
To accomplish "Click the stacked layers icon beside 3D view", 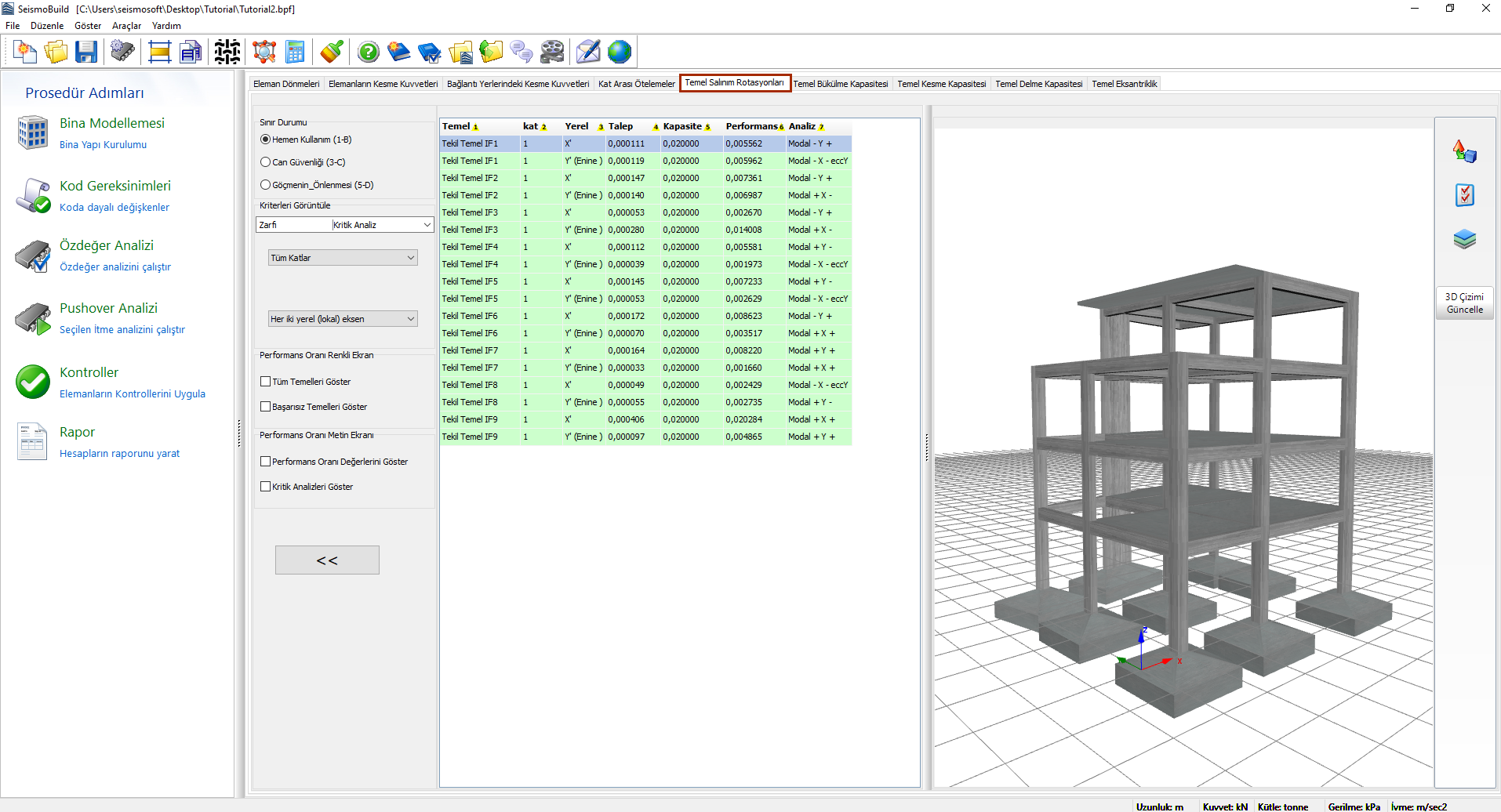I will (x=1464, y=239).
